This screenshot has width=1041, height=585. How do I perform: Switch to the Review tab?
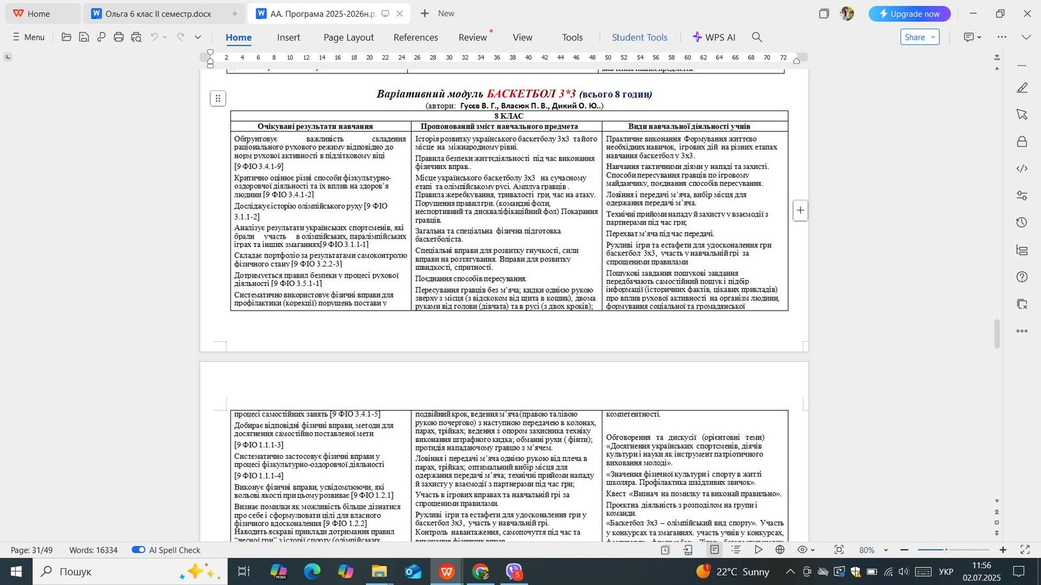tap(472, 37)
